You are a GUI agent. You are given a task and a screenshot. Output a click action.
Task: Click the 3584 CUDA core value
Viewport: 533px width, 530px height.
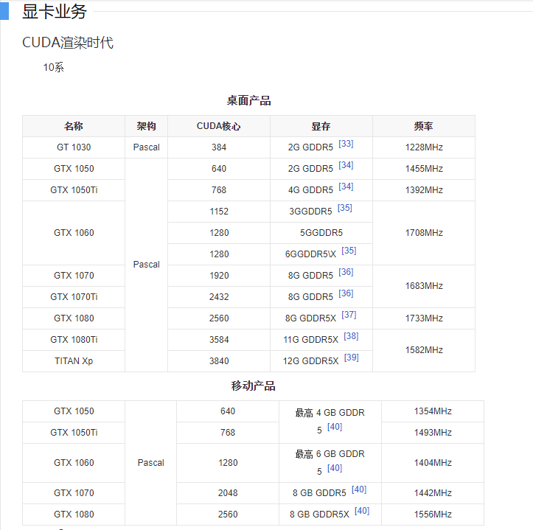pos(219,340)
